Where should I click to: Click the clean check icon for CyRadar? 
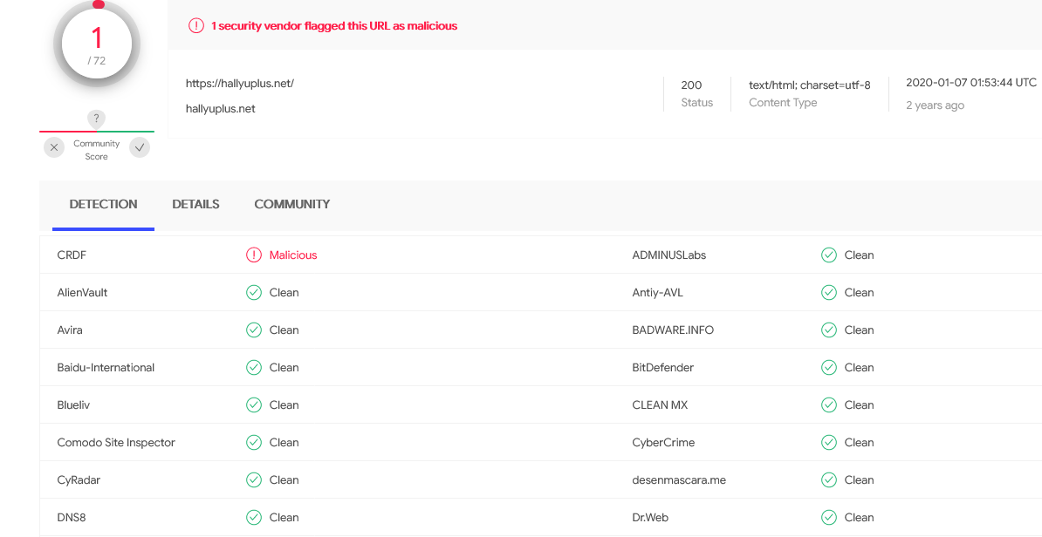pyautogui.click(x=254, y=480)
